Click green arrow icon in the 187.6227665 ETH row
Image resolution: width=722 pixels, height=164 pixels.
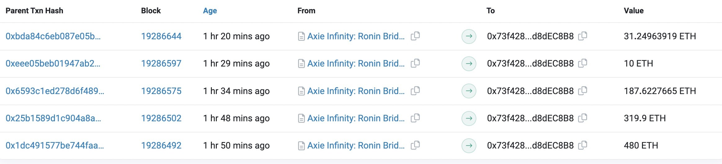click(x=469, y=91)
